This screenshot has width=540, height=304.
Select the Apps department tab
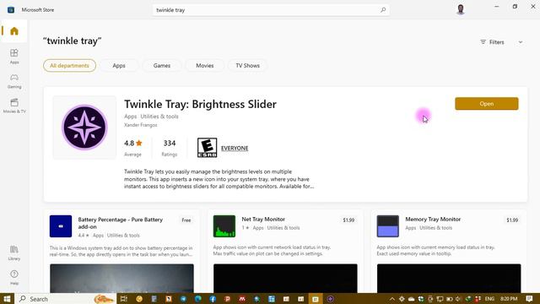pyautogui.click(x=119, y=66)
